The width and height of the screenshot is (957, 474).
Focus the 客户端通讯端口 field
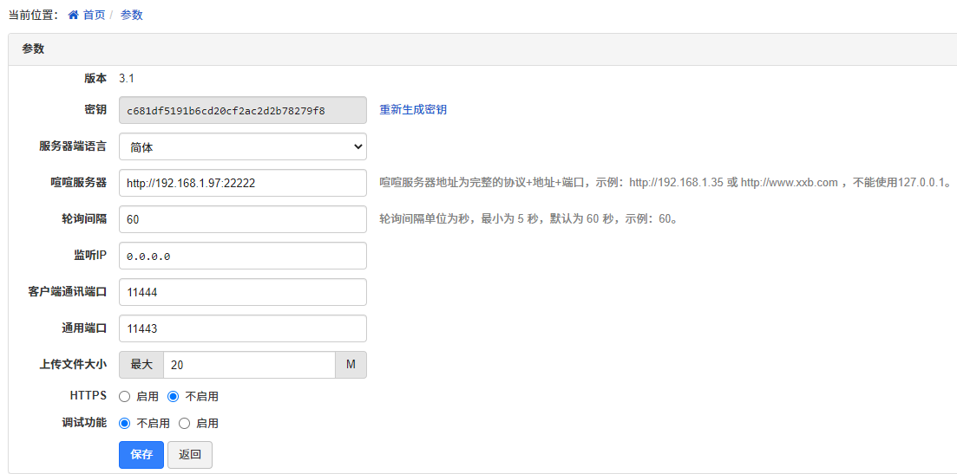pos(242,292)
